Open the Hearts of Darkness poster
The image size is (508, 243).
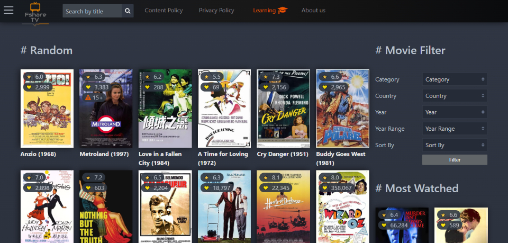(x=284, y=206)
